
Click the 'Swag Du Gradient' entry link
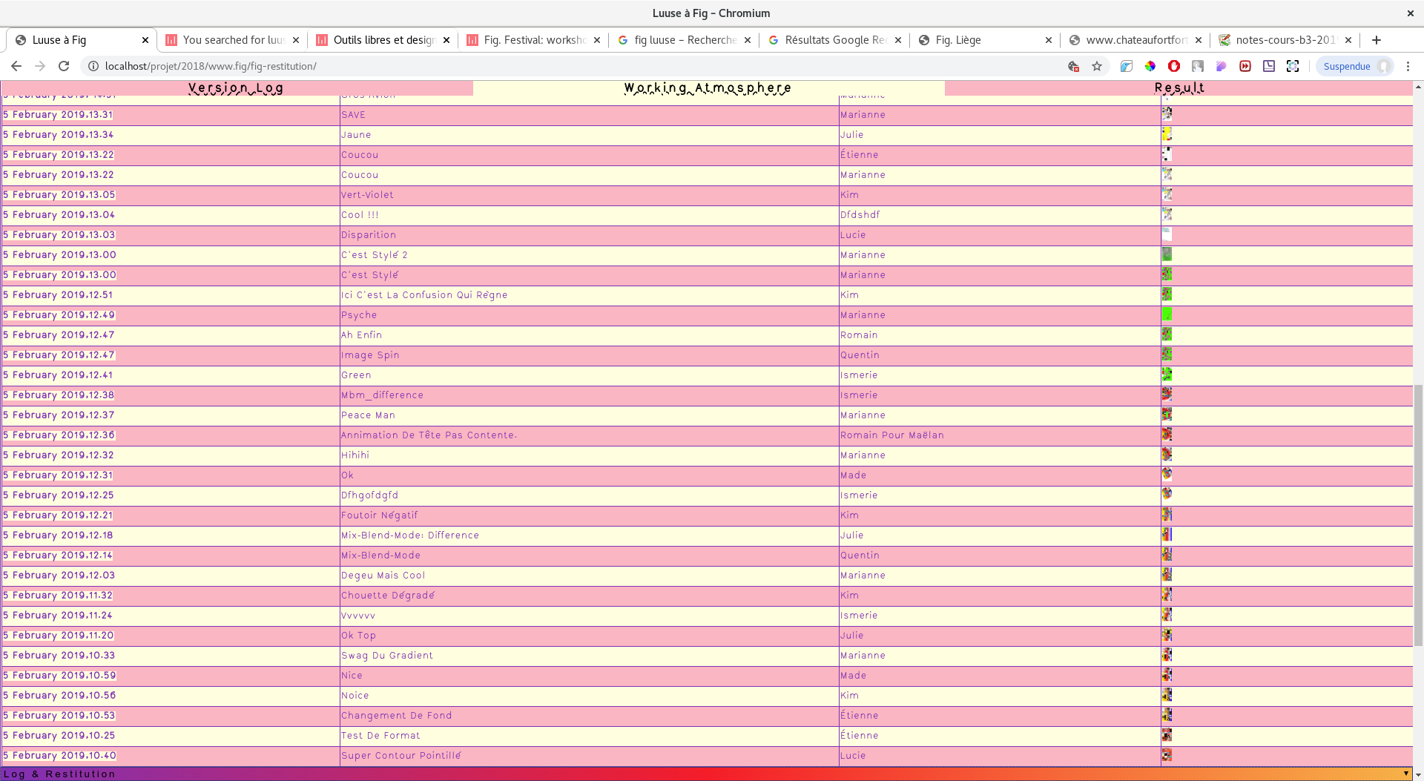[386, 656]
